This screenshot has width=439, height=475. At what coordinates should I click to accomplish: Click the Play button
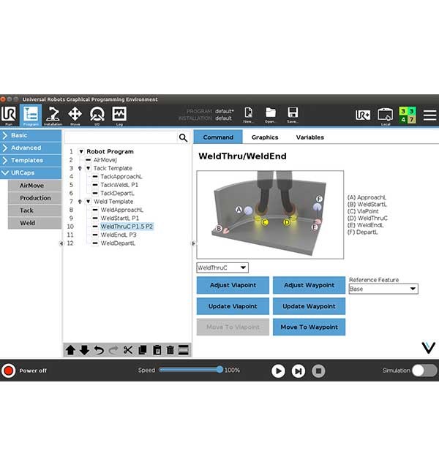[x=278, y=370]
